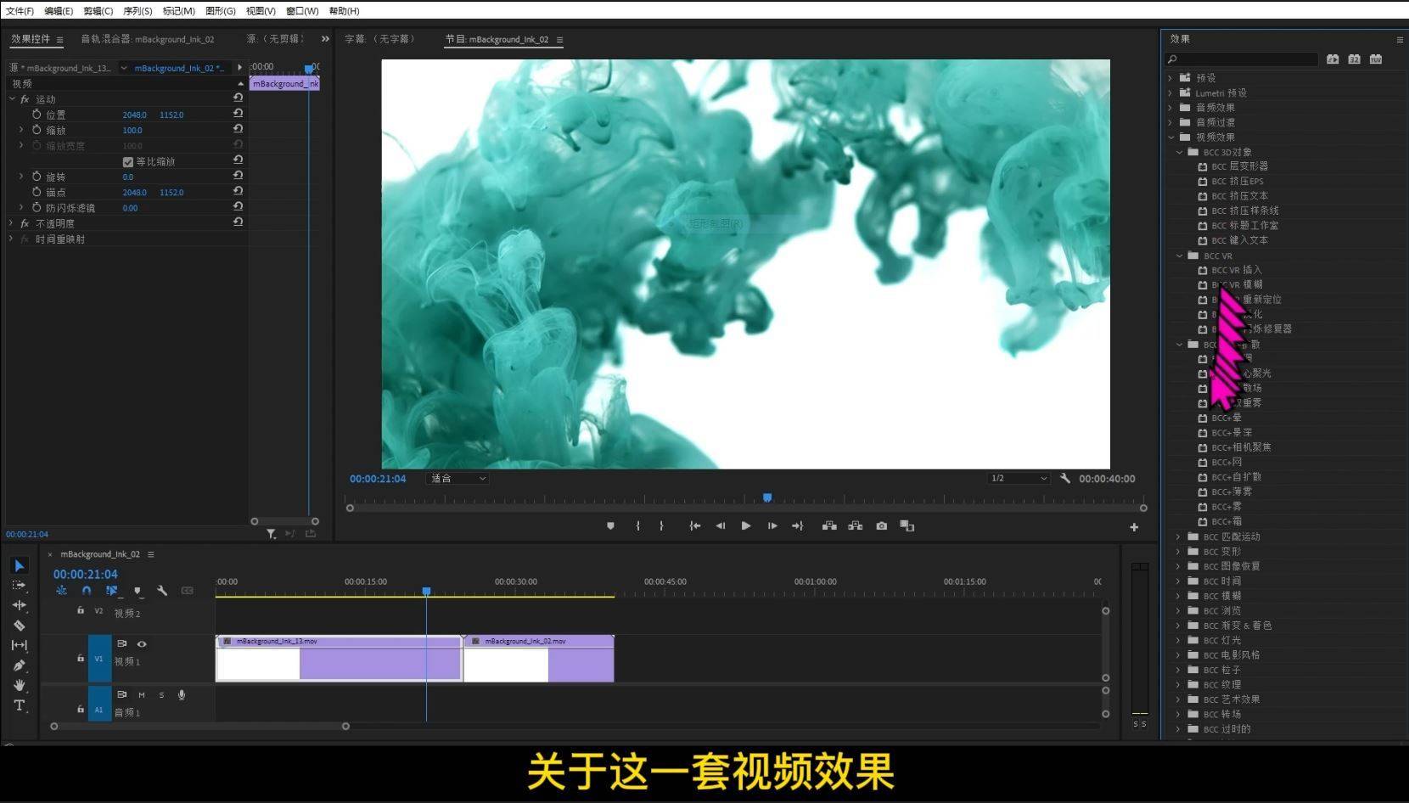1409x803 pixels.
Task: Toggle snap magnet icon in timeline
Action: pyautogui.click(x=87, y=591)
